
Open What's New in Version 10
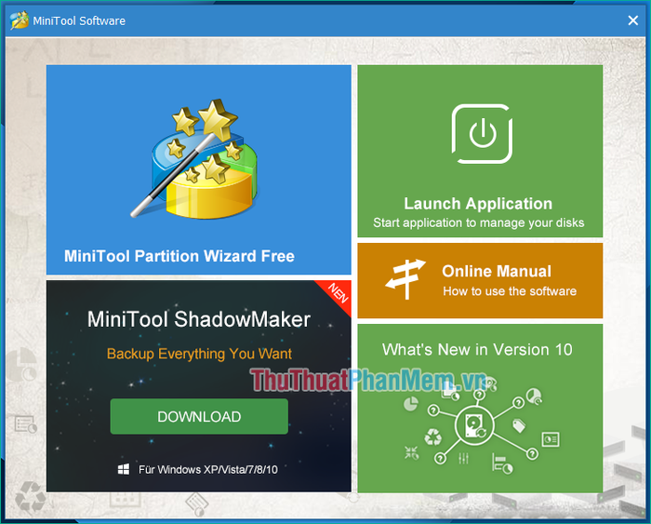pyautogui.click(x=477, y=350)
